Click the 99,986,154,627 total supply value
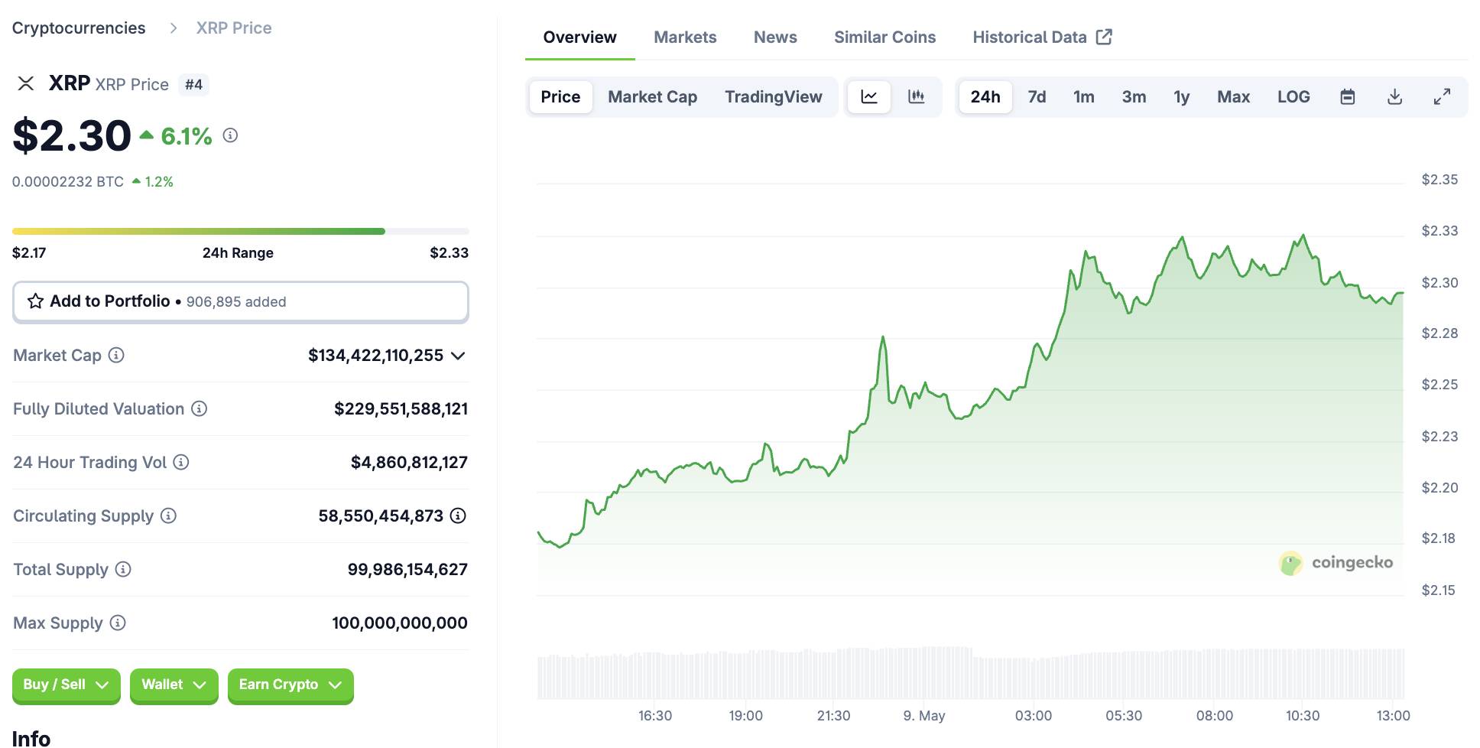This screenshot has height=748, width=1480. coord(407,569)
